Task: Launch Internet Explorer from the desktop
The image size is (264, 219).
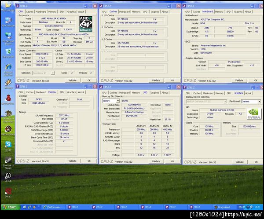Action: coord(8,70)
